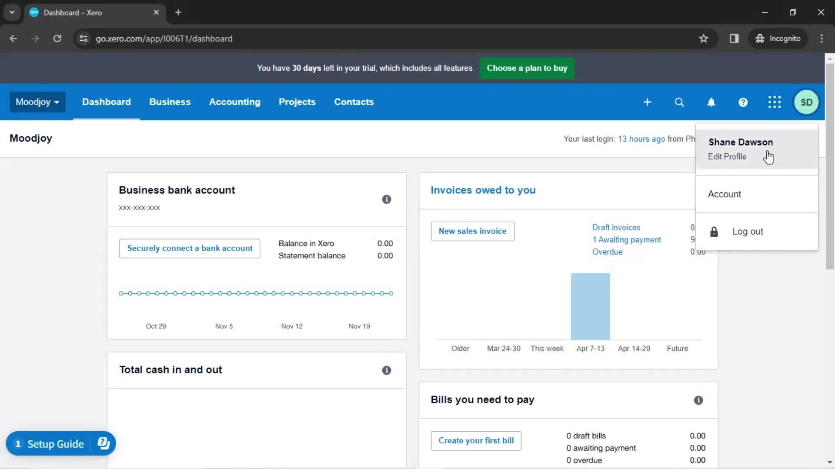This screenshot has width=835, height=469.
Task: Open the Business menu
Action: point(170,102)
